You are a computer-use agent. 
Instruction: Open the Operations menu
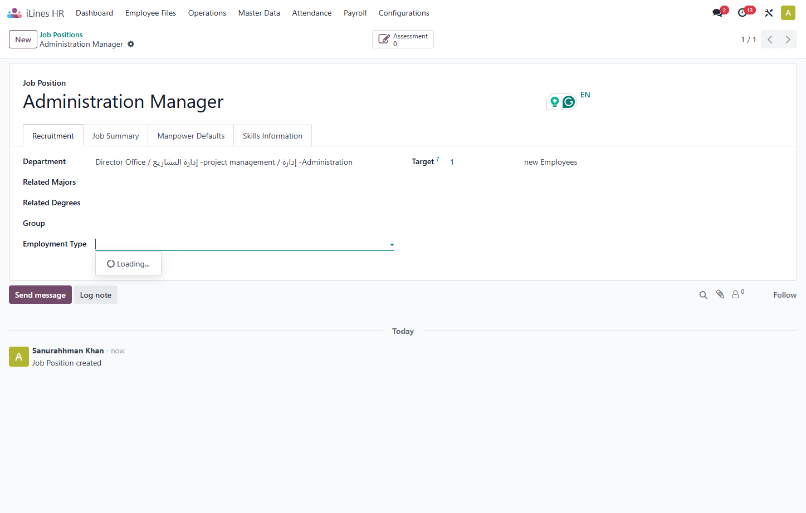207,13
